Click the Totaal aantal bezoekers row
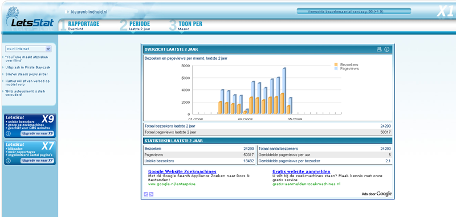This screenshot has width=456, height=217. (324, 149)
